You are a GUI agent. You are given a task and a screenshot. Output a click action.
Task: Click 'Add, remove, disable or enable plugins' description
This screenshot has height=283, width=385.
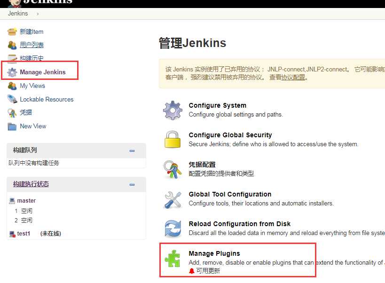click(x=287, y=263)
